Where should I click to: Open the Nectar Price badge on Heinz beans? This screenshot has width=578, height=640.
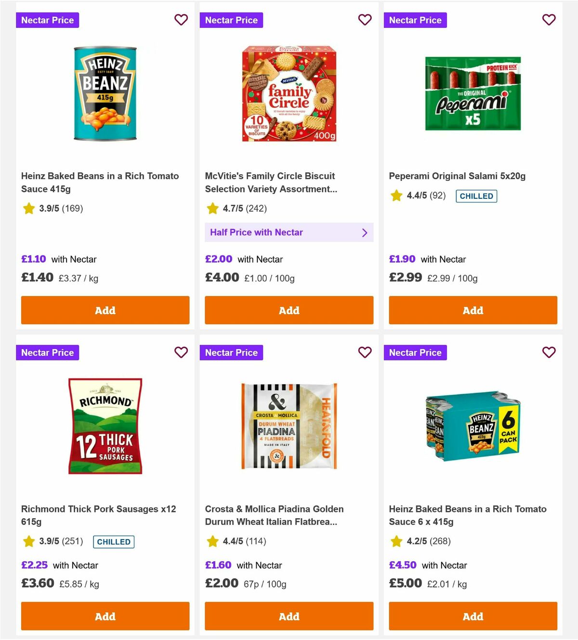(47, 20)
